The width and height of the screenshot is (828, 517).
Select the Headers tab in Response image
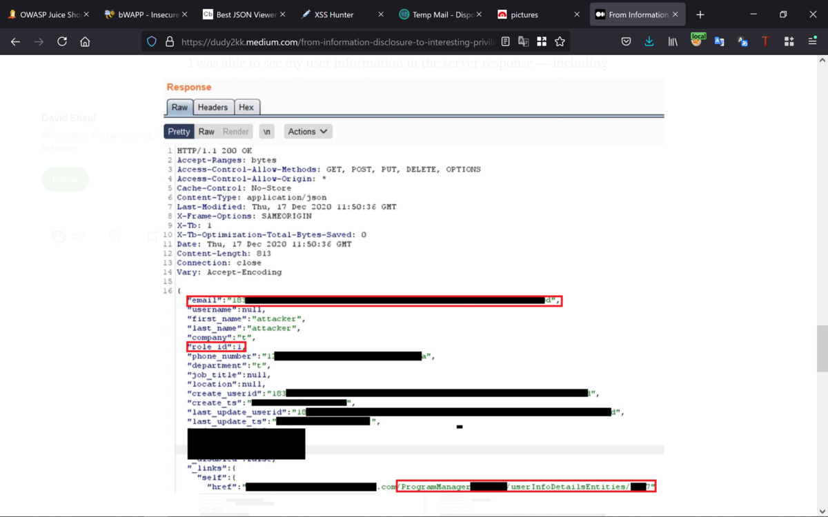click(213, 107)
